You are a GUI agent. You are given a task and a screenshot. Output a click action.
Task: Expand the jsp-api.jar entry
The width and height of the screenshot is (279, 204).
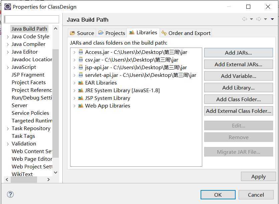click(x=74, y=68)
